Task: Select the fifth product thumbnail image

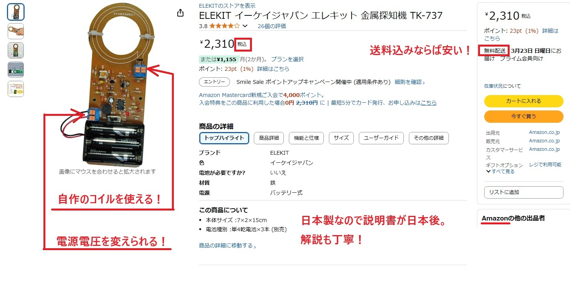Action: [x=16, y=89]
